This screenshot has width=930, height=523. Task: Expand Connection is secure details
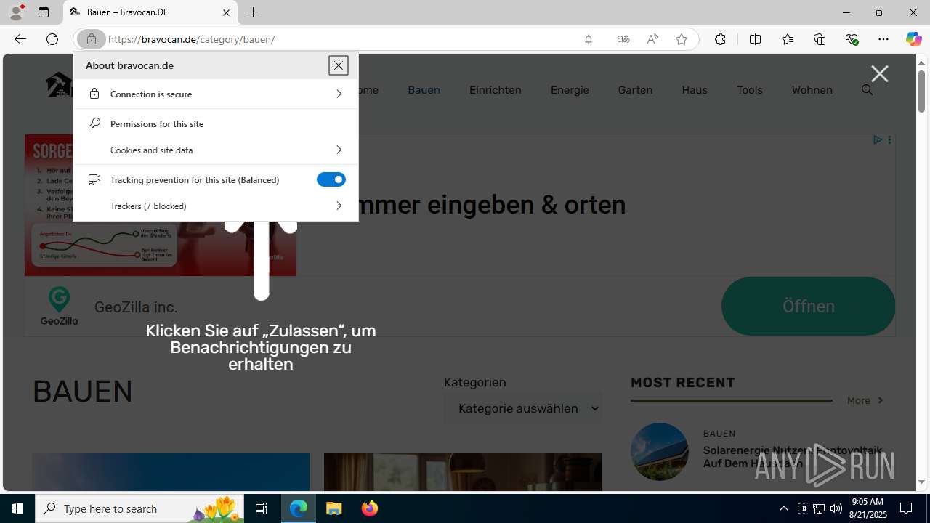[x=216, y=94]
